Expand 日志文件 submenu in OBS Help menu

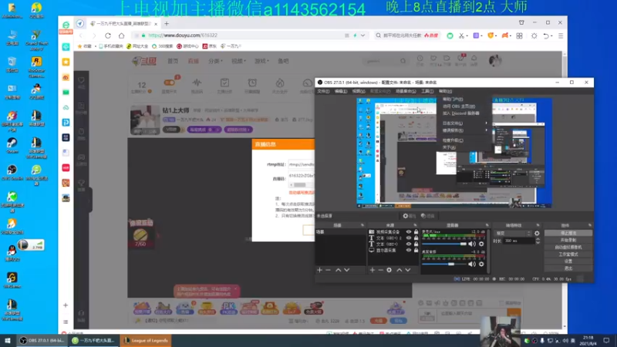point(465,123)
